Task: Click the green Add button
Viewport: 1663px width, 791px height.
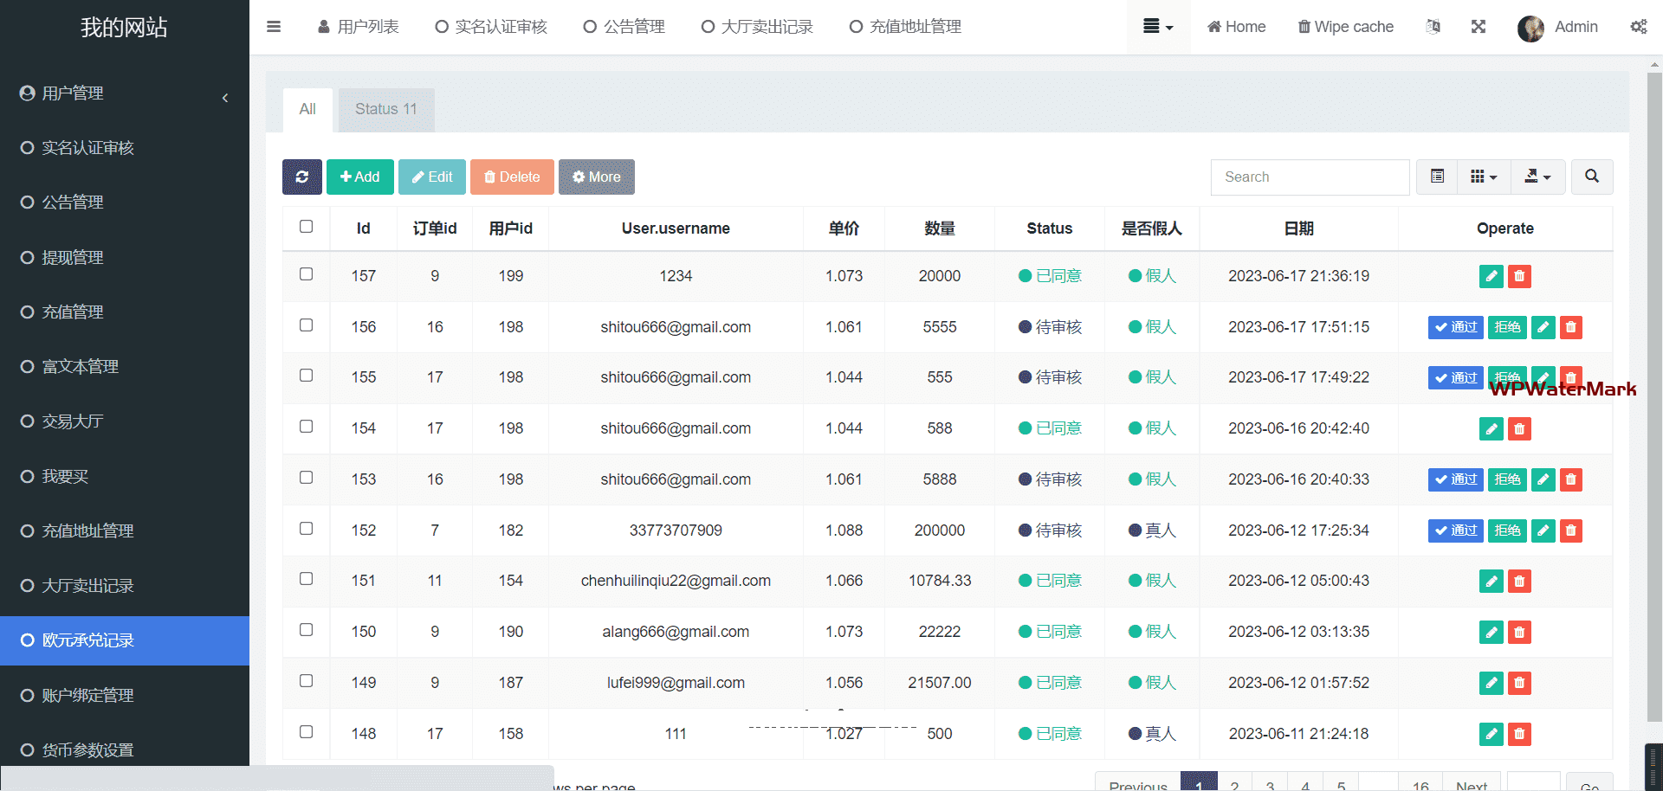Action: 359,177
